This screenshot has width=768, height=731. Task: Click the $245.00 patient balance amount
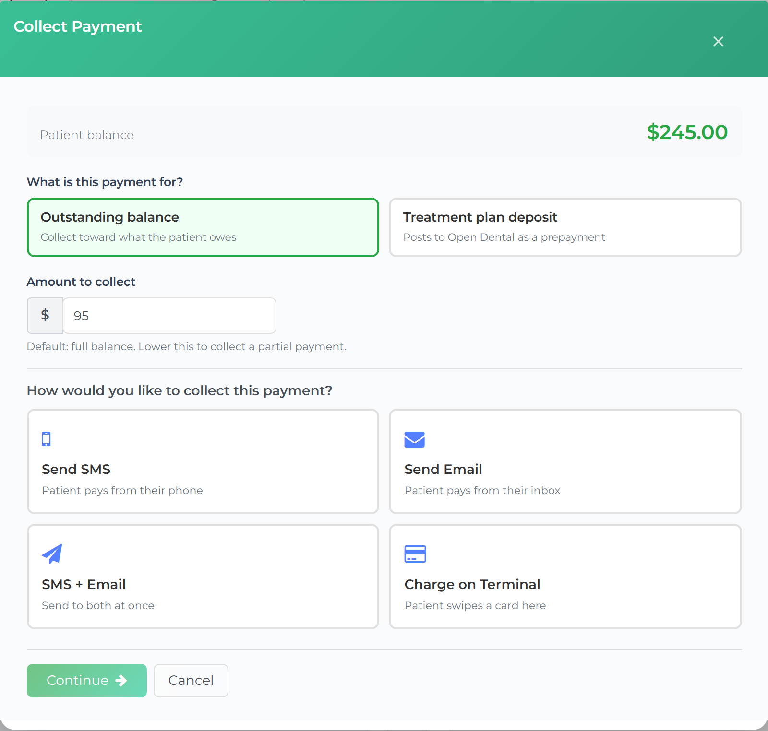tap(687, 132)
